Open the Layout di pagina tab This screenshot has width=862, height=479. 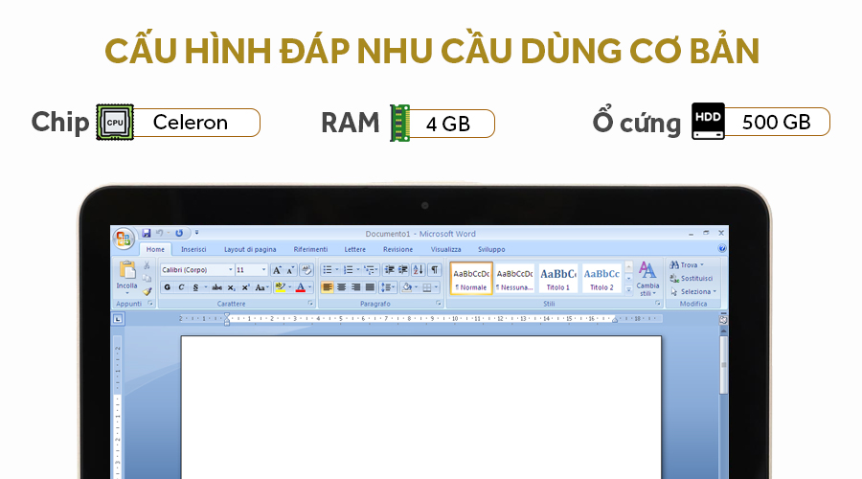click(x=250, y=249)
